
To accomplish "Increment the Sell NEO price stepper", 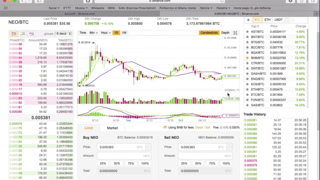I will coord(229,145).
